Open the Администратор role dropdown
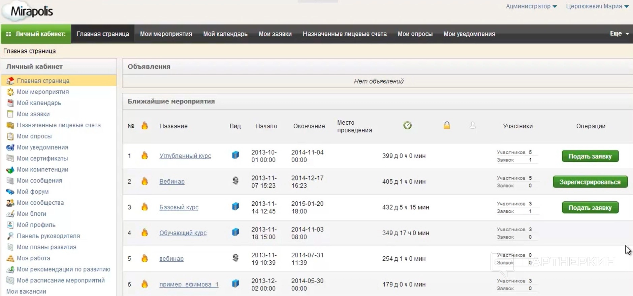The height and width of the screenshot is (296, 633). click(x=531, y=6)
